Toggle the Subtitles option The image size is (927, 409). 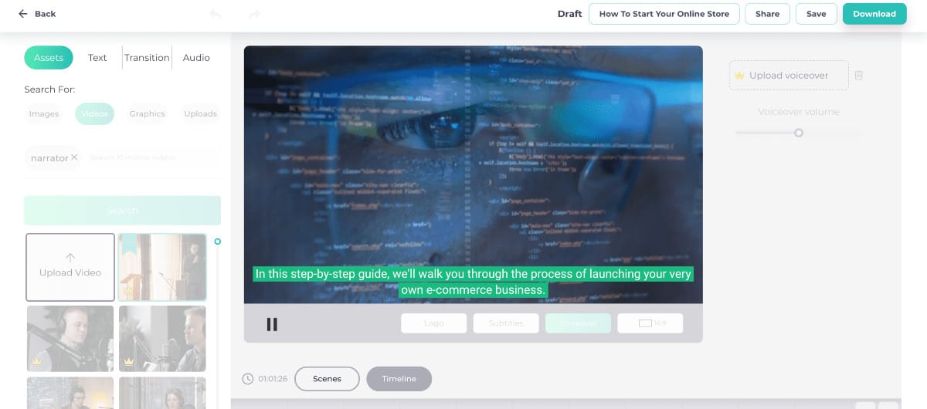pyautogui.click(x=505, y=323)
